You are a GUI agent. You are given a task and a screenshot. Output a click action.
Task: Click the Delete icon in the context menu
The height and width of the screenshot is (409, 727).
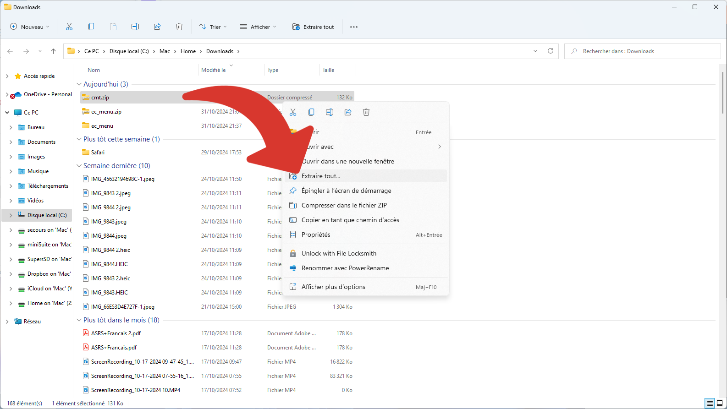(366, 112)
